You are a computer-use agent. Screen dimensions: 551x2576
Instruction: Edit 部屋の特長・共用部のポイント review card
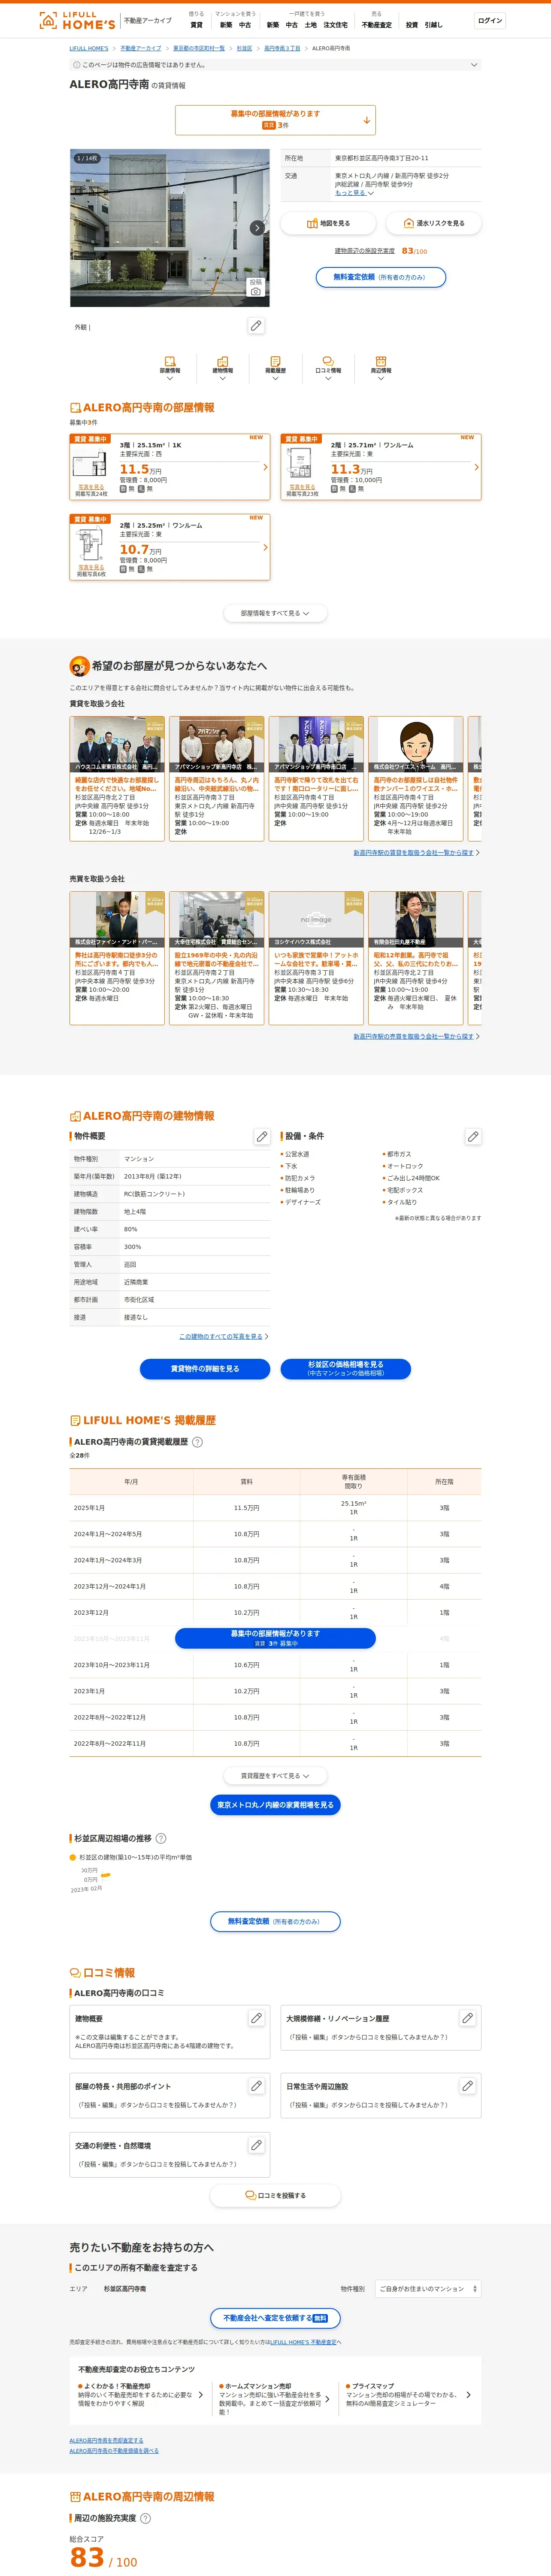(x=256, y=2086)
